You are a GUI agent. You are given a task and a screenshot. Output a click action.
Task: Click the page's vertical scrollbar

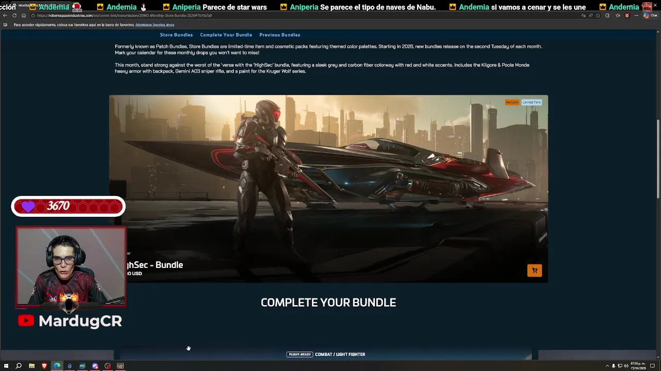click(x=658, y=160)
